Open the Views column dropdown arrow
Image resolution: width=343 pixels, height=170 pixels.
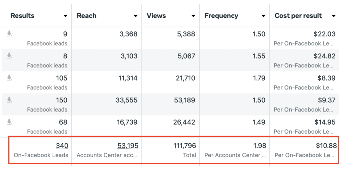(193, 16)
